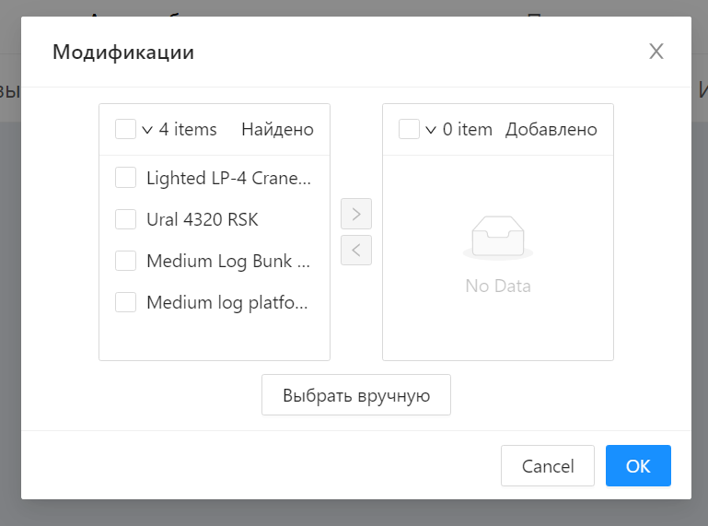Select the Medium Log Bunk ... item text
This screenshot has width=708, height=526.
[228, 262]
